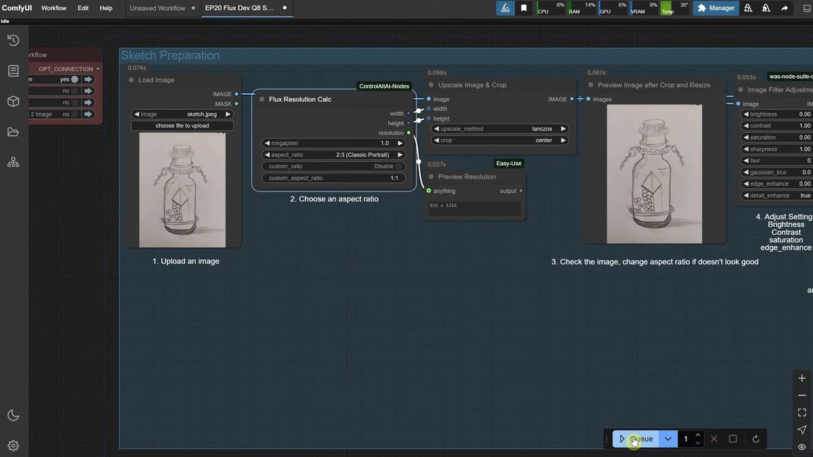813x457 pixels.
Task: Adjust the contrast 1.00 slider
Action: (x=777, y=126)
